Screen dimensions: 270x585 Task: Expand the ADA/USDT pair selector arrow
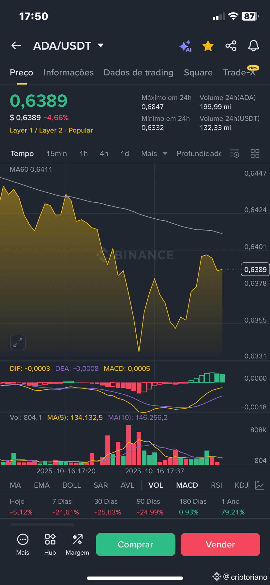pyautogui.click(x=101, y=45)
